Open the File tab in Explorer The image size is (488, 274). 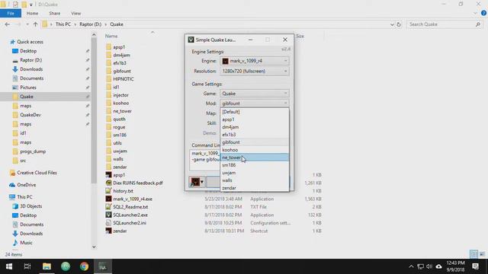pos(11,14)
